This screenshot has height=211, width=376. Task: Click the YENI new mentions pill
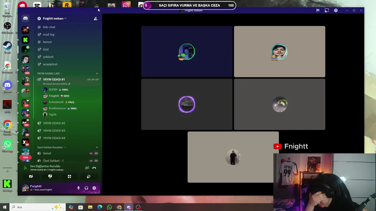[26, 157]
